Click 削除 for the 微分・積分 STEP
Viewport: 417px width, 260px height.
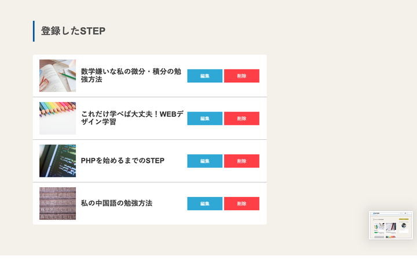[x=242, y=76]
